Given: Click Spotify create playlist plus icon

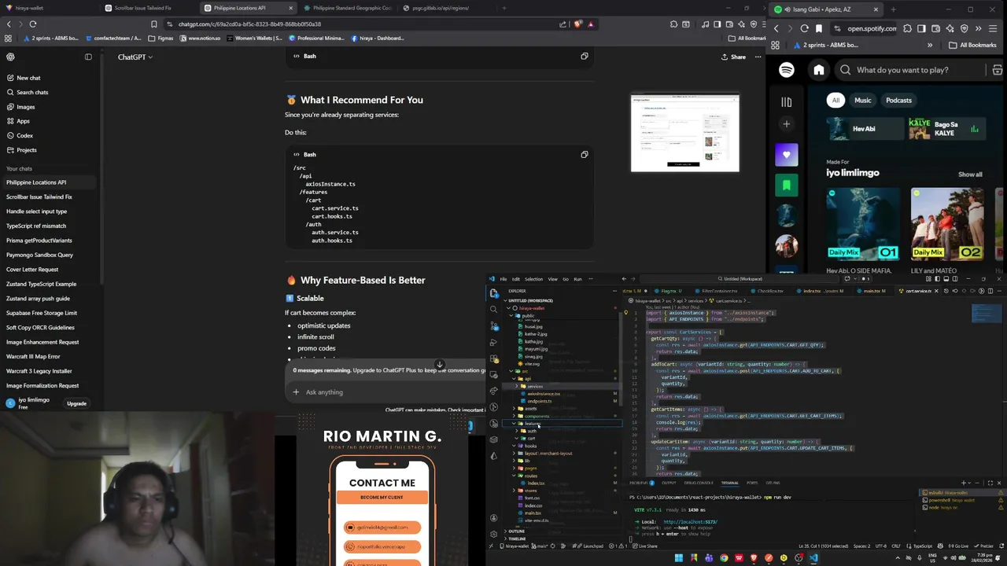Looking at the screenshot, I should pos(786,123).
